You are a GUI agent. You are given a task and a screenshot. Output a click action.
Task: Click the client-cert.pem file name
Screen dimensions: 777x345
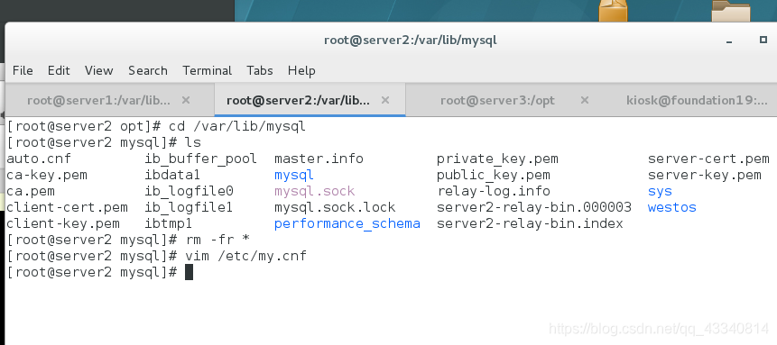(x=67, y=207)
